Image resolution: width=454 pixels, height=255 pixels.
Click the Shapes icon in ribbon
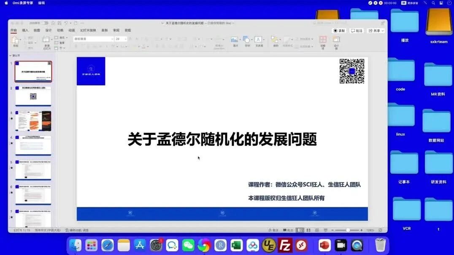coord(246,40)
